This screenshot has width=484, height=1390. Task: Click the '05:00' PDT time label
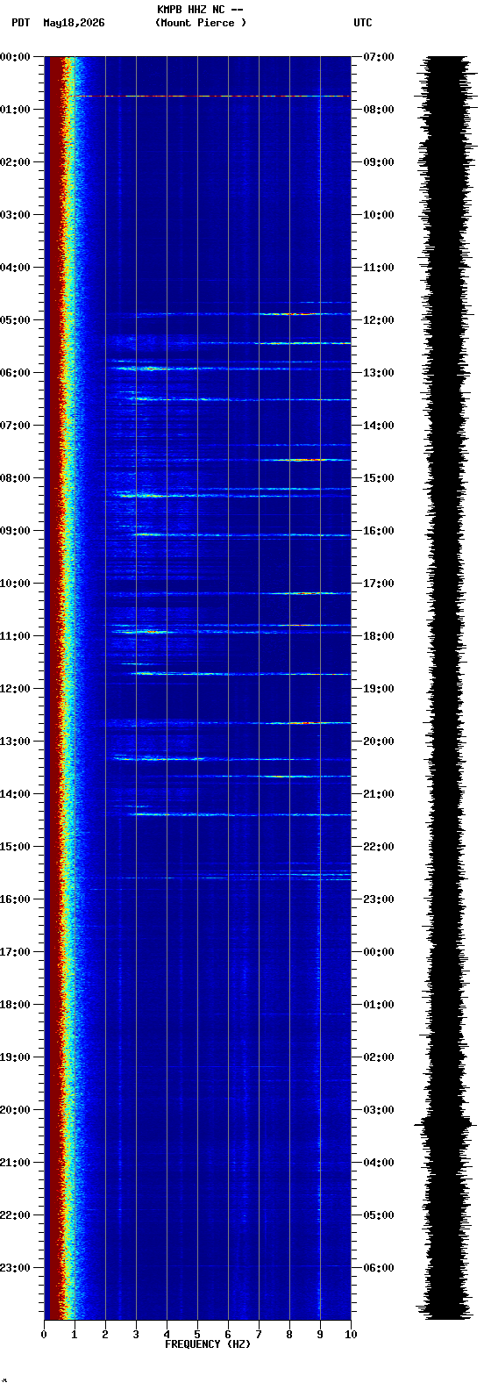16,320
